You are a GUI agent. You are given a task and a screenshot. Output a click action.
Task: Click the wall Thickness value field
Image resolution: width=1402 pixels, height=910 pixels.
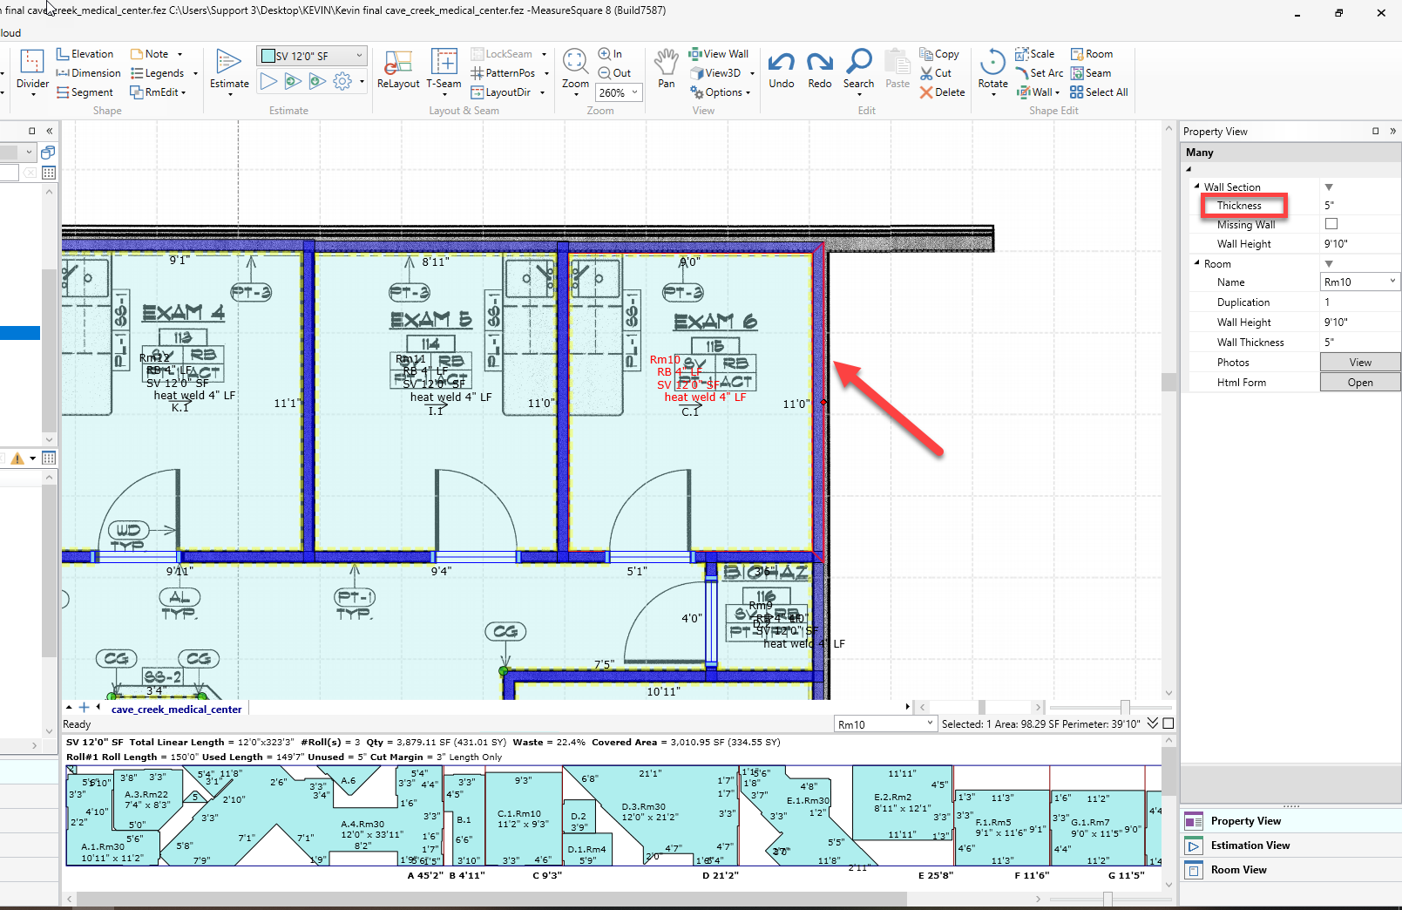[1360, 206]
